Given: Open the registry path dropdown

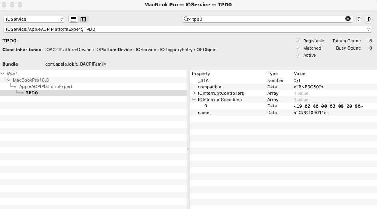Looking at the screenshot, I should 188,29.
